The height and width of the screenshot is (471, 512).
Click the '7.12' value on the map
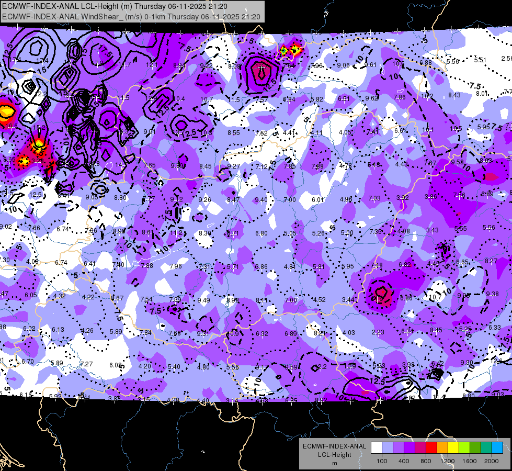pos(261,167)
